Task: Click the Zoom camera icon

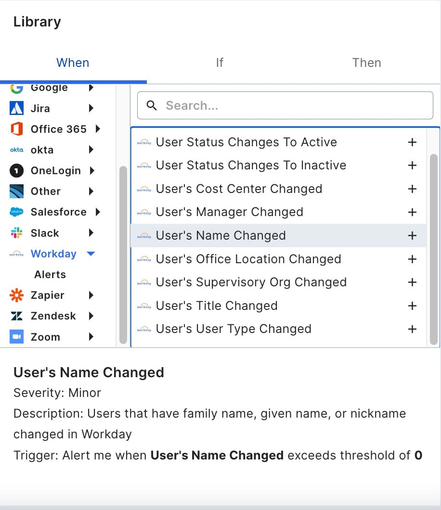Action: pos(16,337)
